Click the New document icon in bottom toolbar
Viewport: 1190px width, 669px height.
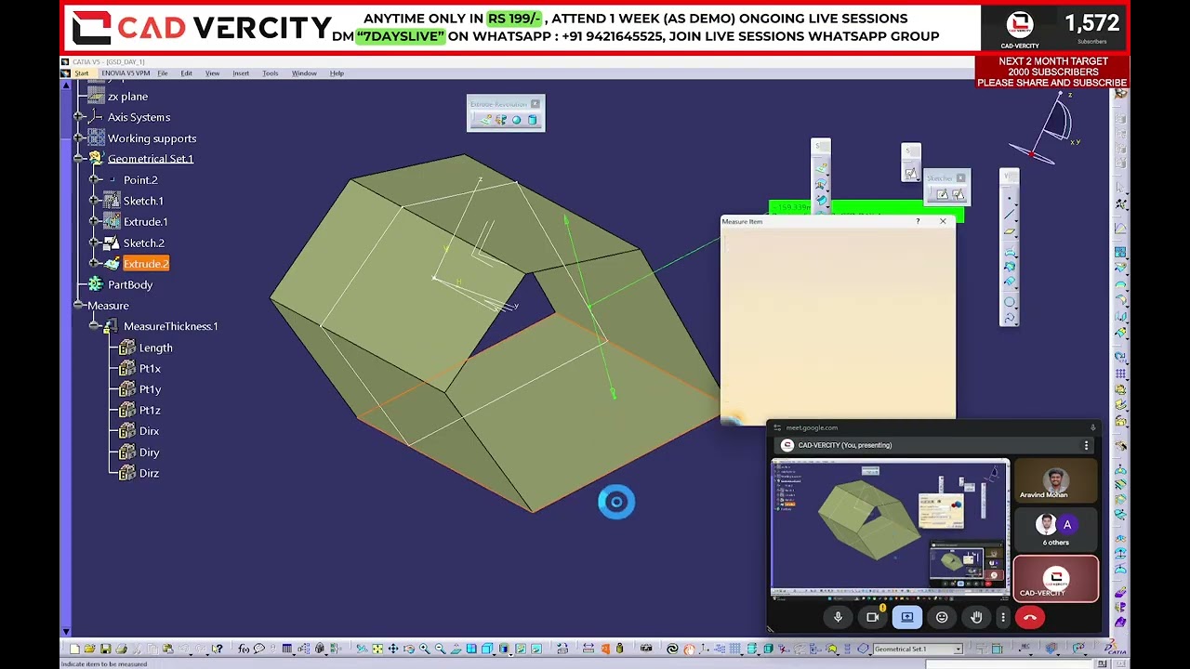tap(74, 649)
